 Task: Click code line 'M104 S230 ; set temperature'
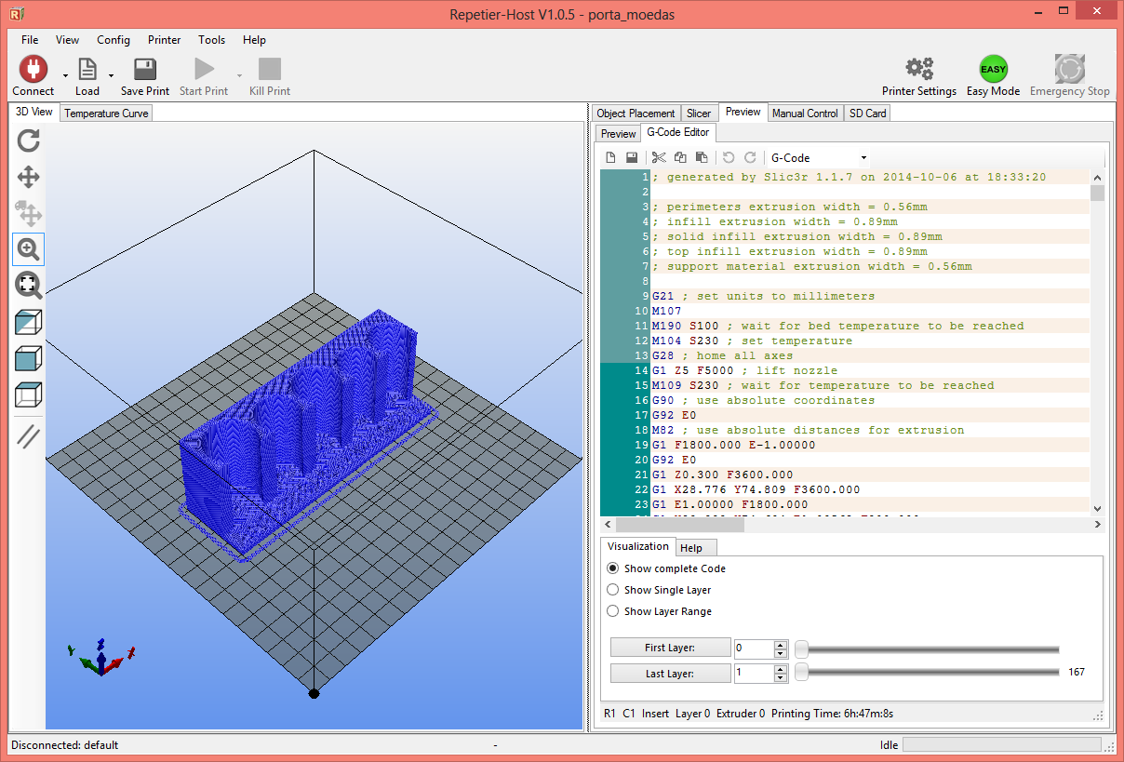pos(752,341)
